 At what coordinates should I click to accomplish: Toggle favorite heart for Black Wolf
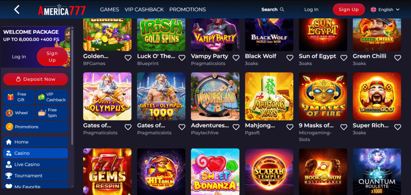coord(290,58)
